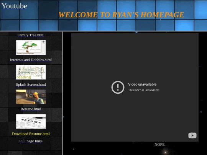Click the video unavailable exclamation icon
This screenshot has width=207, height=155.
(118, 87)
